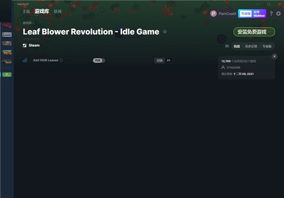Change the F1 hotkey binding
Viewport: 284px width, 198px height.
(x=169, y=60)
